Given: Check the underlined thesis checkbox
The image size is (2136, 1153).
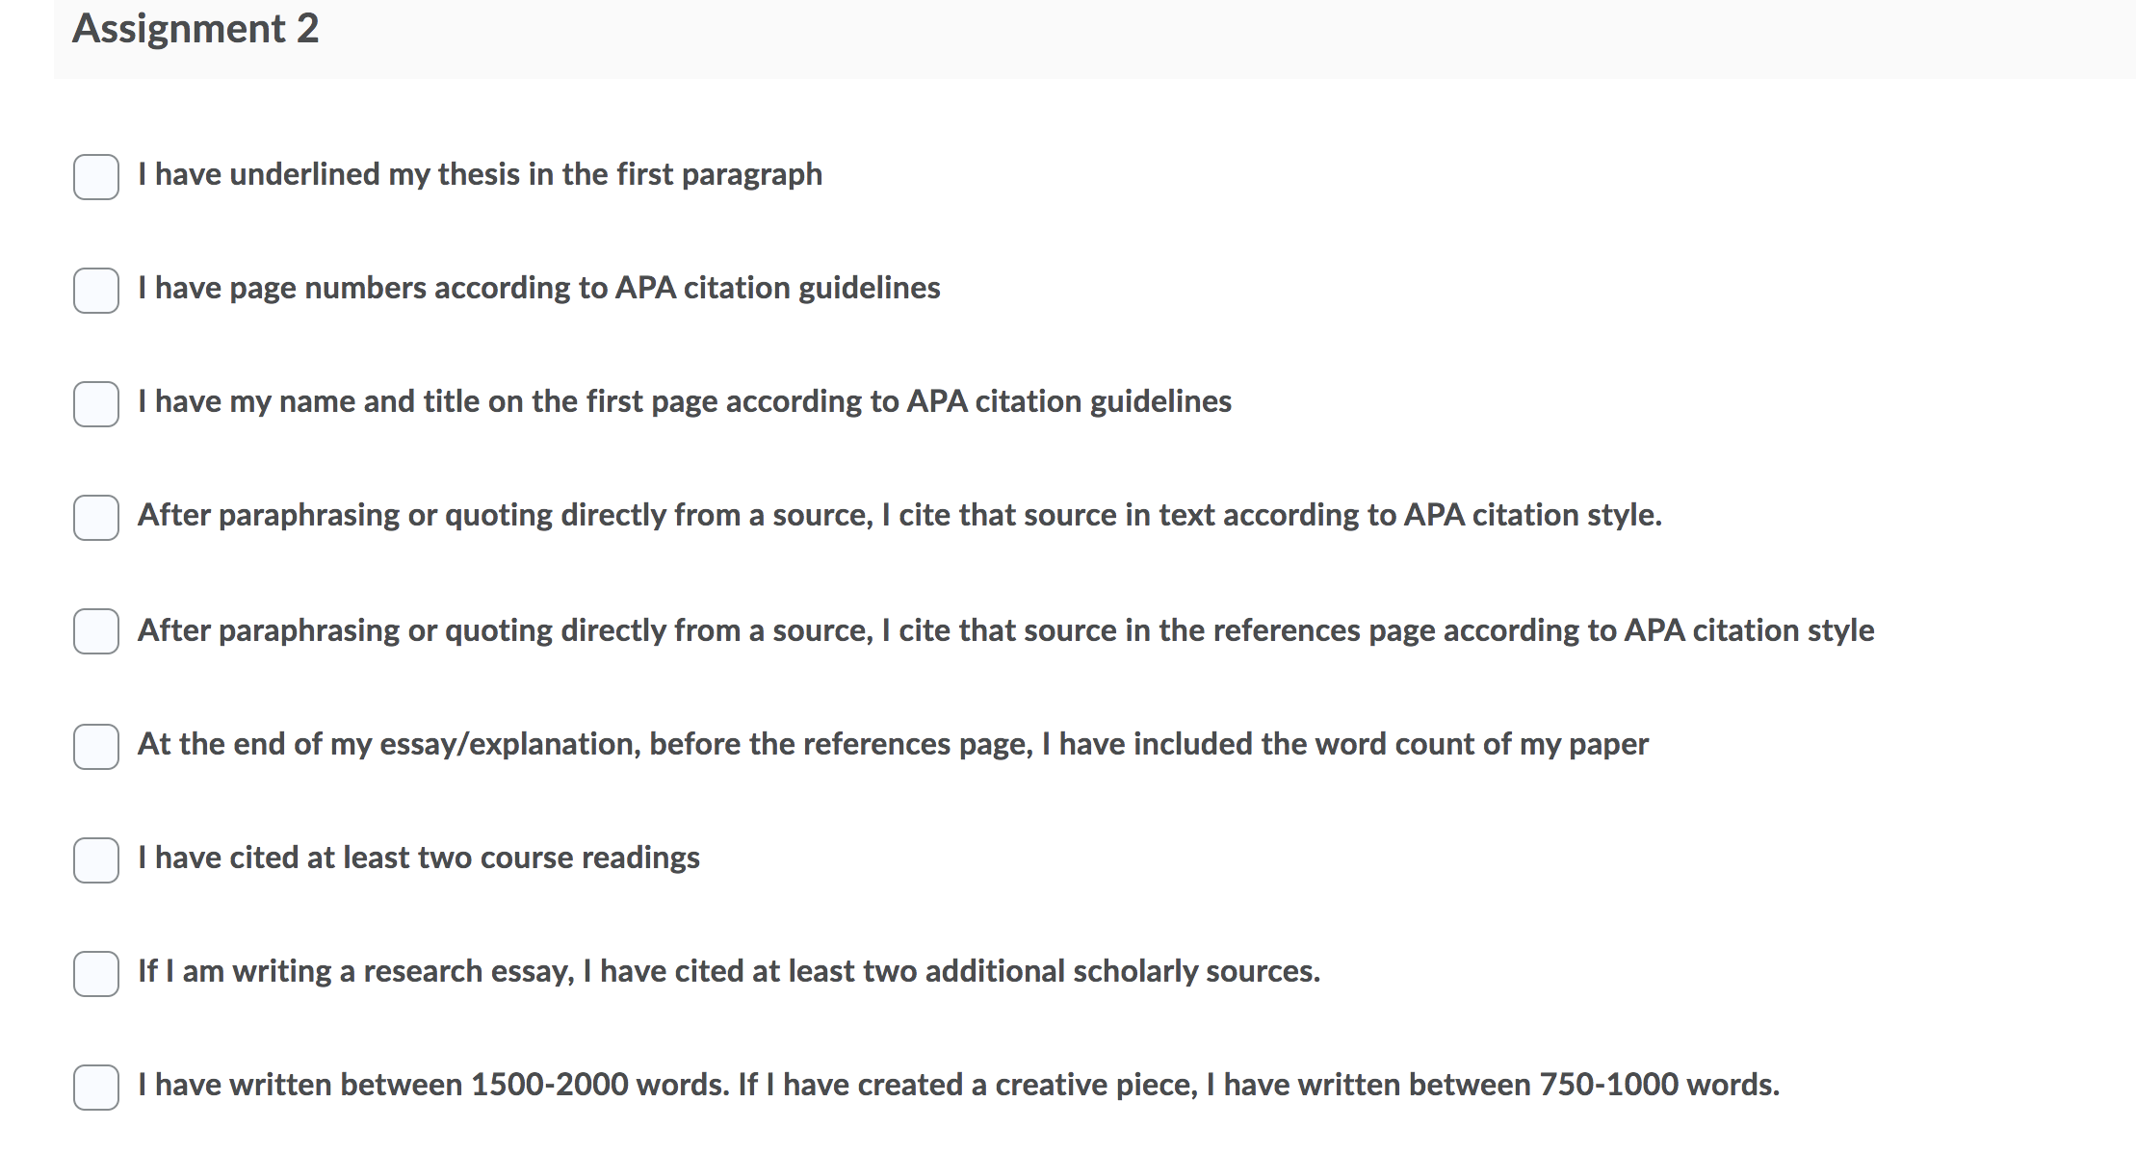Looking at the screenshot, I should [x=96, y=177].
